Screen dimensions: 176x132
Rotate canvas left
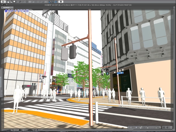[x=35, y=130]
